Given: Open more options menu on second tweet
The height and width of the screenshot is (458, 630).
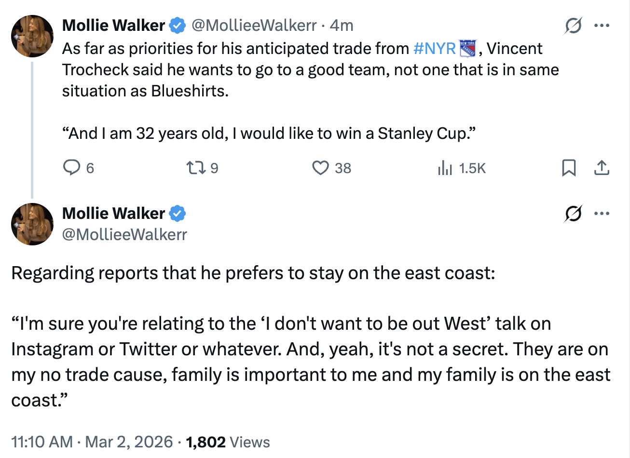Looking at the screenshot, I should (x=602, y=214).
